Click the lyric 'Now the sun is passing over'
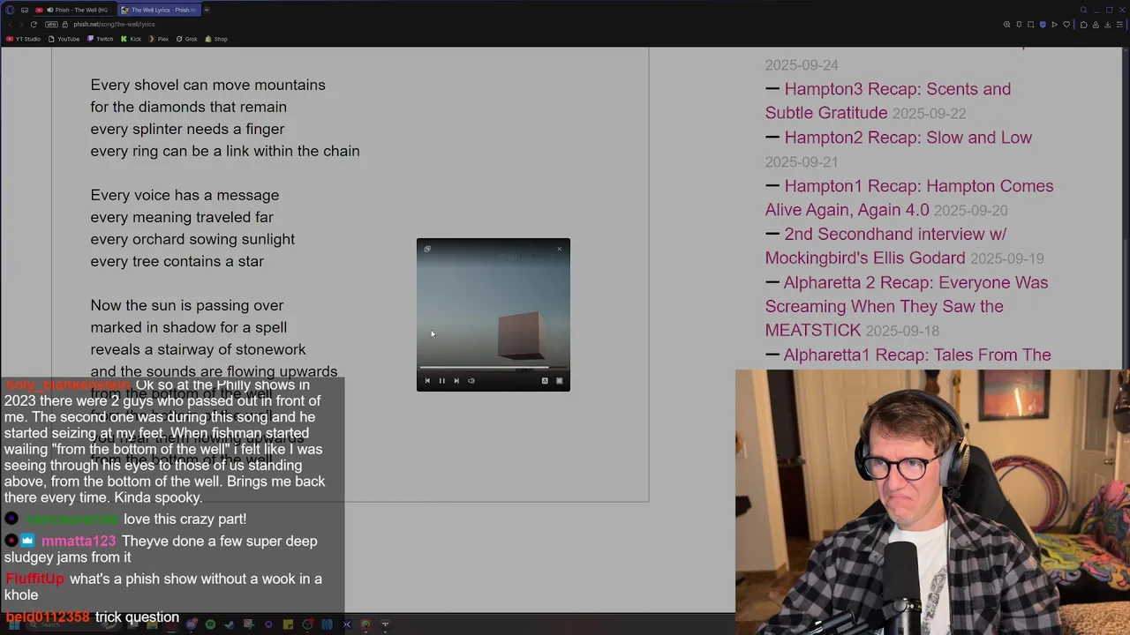This screenshot has width=1130, height=635. click(x=186, y=305)
